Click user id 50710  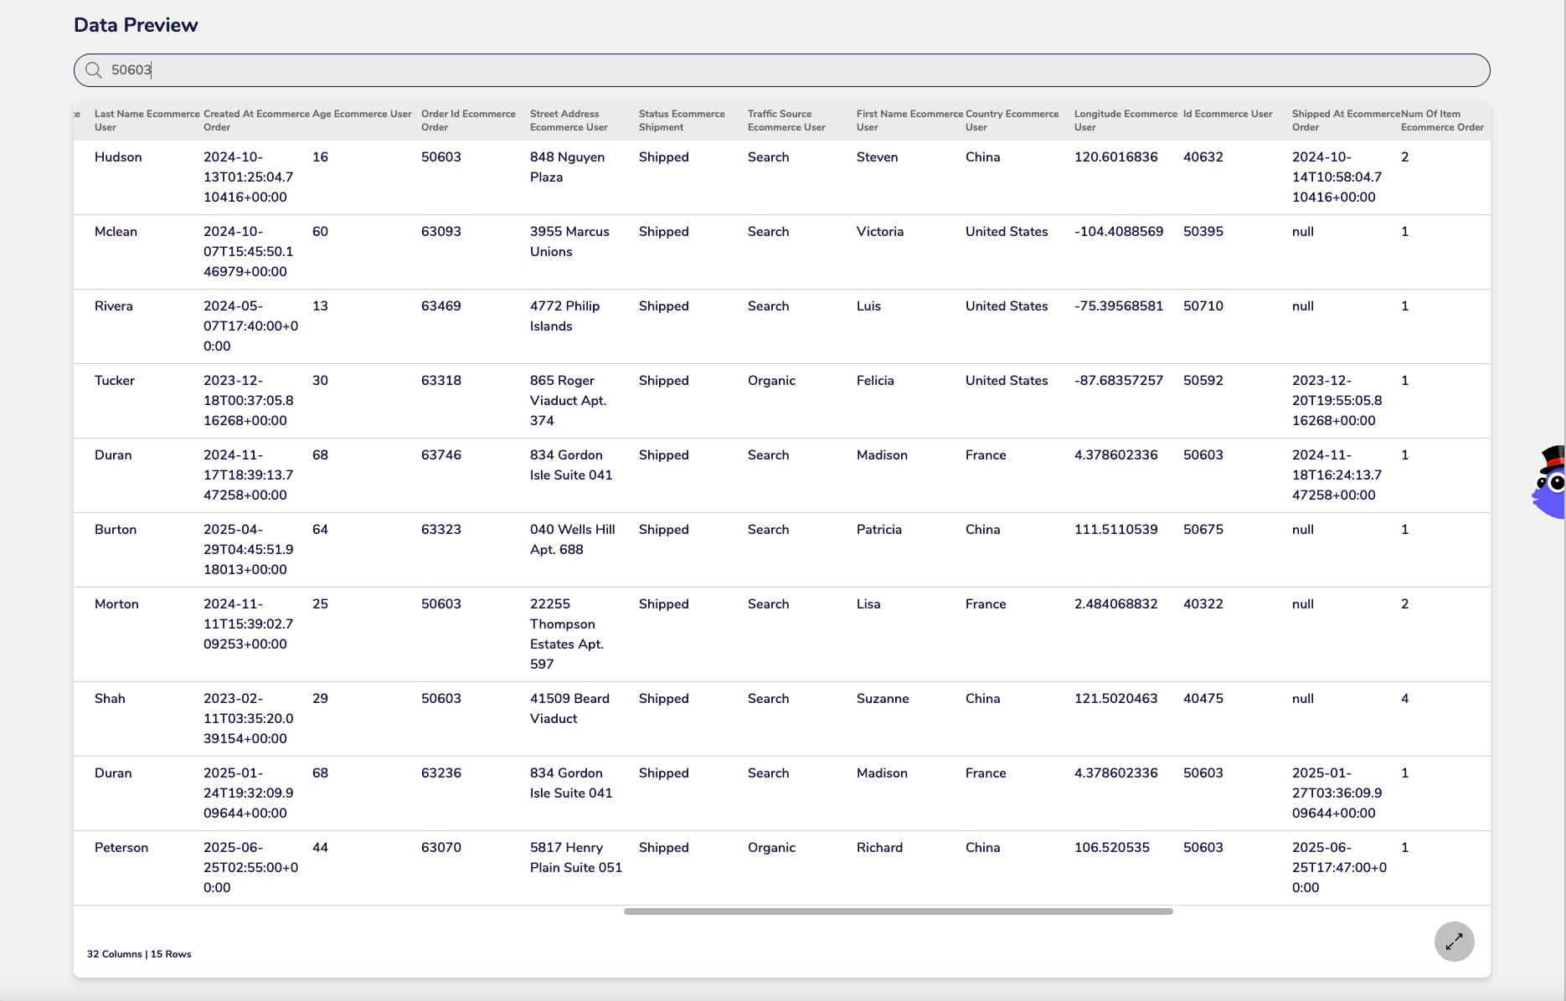(1203, 306)
